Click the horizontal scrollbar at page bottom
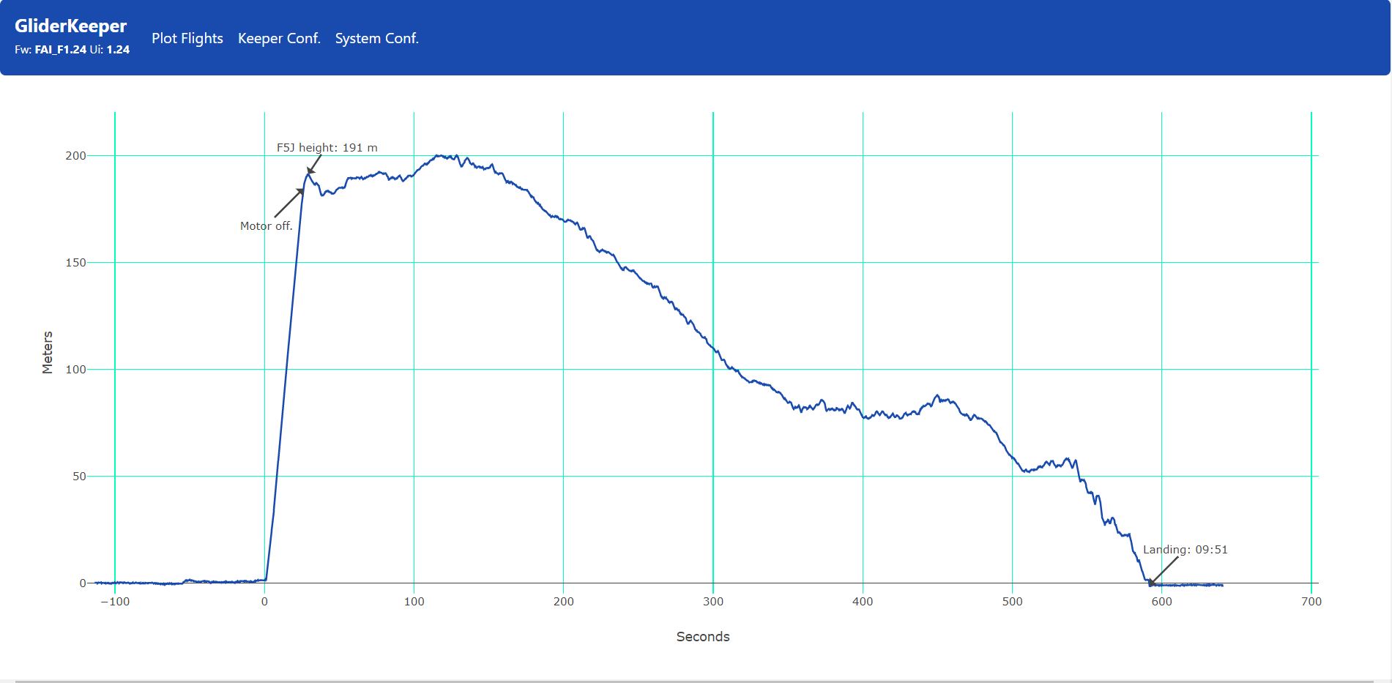 point(696,681)
